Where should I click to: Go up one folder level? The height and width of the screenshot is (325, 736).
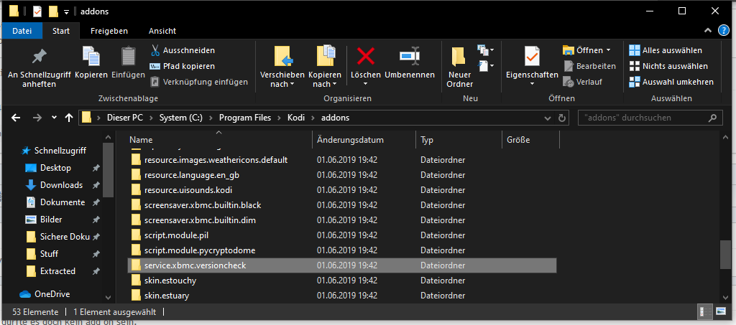[69, 118]
